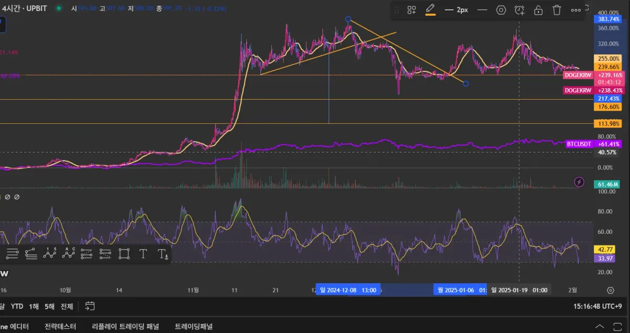Click the pencil line color tool

click(430, 9)
